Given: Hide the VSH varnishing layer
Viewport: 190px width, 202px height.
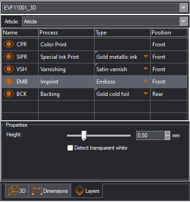Looking at the screenshot, I should click(x=9, y=69).
